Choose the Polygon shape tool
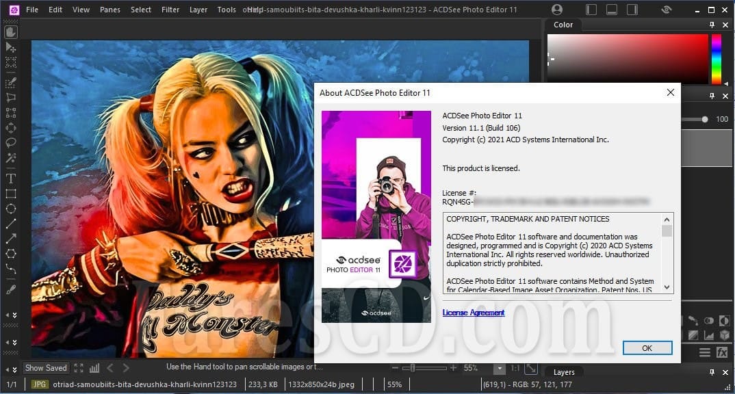735x394 pixels. [x=11, y=254]
